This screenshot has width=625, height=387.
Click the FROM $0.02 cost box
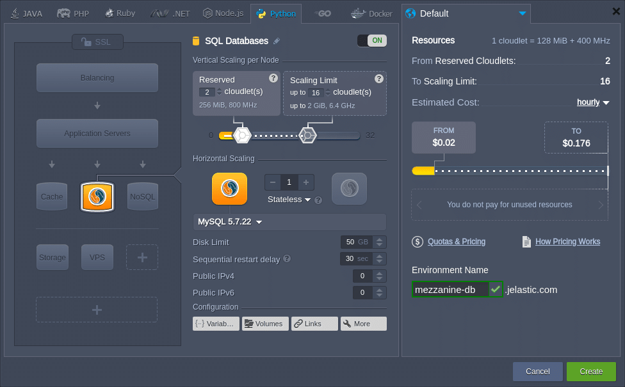(x=444, y=138)
